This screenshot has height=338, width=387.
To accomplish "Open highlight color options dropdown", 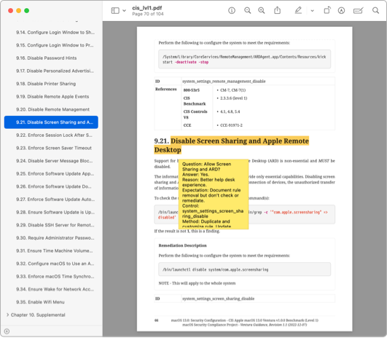I will [312, 11].
